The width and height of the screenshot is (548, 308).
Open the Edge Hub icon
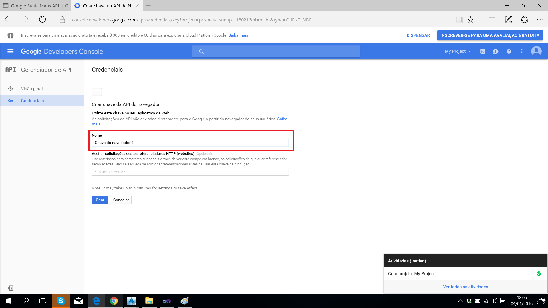click(x=493, y=19)
